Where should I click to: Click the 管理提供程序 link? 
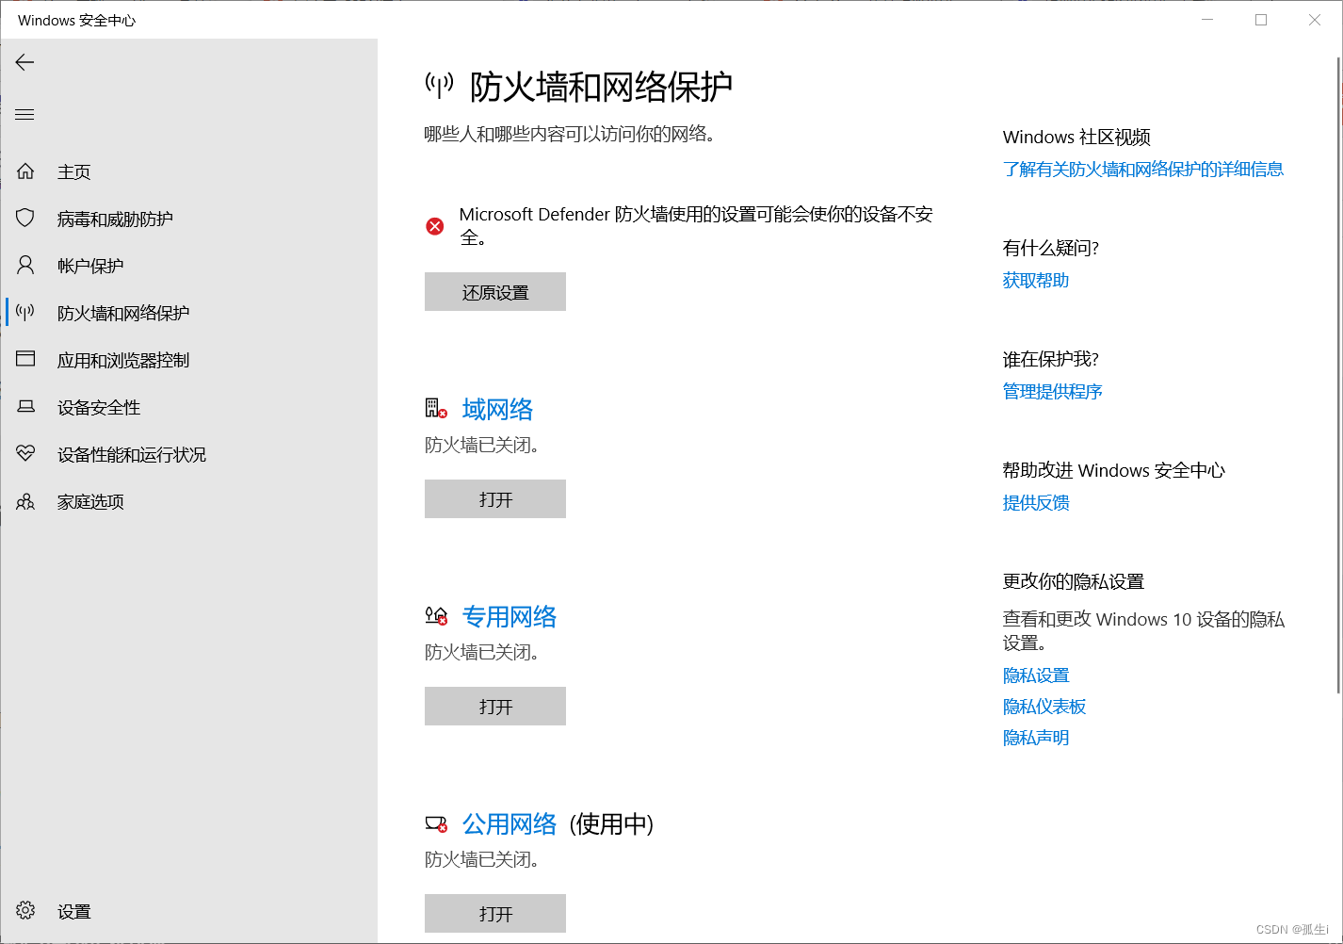point(1053,391)
